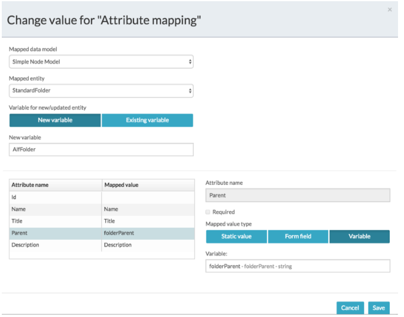Viewport: 404px width, 317px height.
Task: Click the Title mapped value cell
Action: click(148, 221)
